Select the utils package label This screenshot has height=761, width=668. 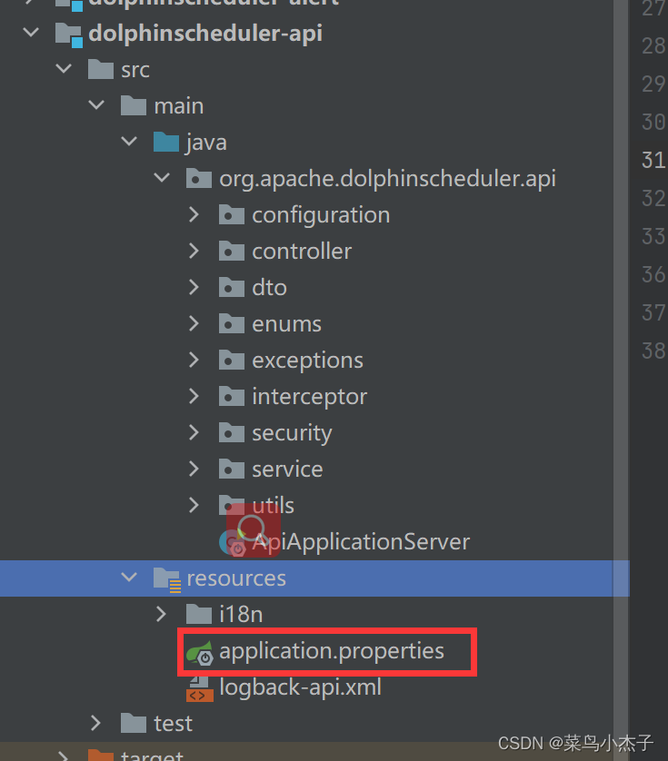tap(273, 505)
